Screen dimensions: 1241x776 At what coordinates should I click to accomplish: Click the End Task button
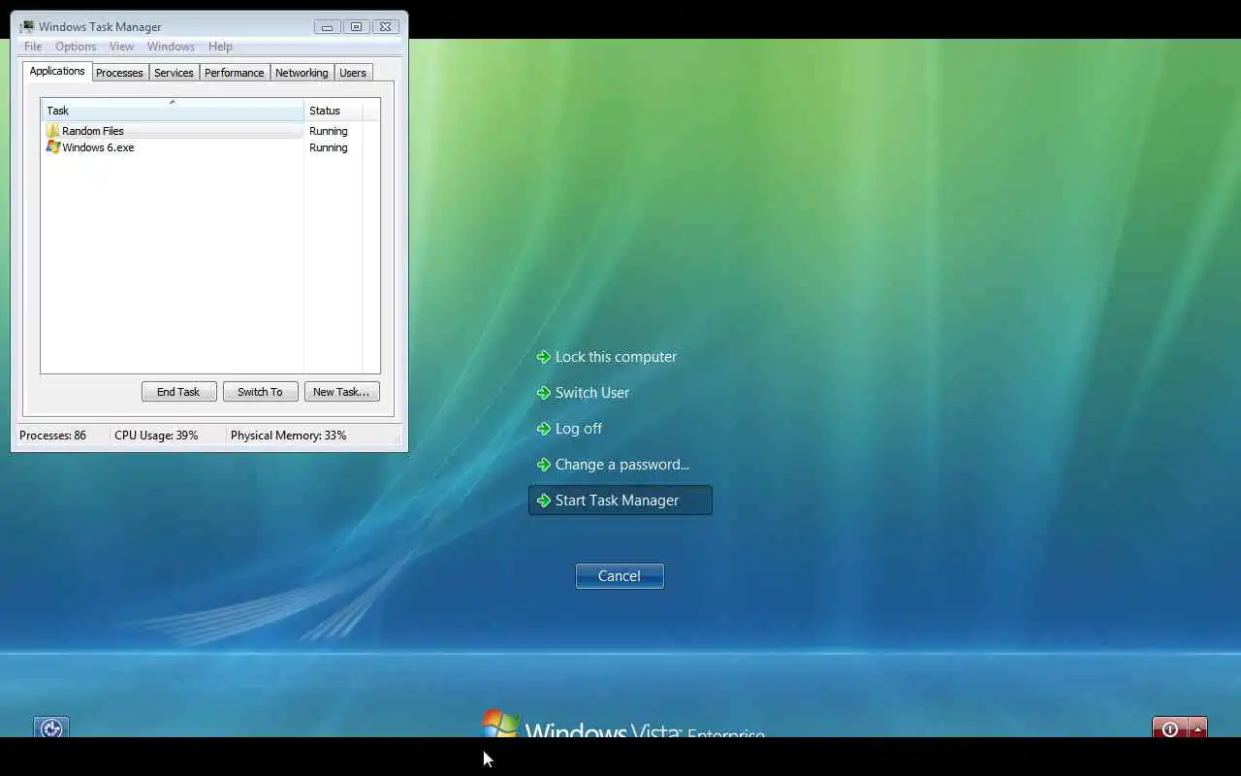click(178, 392)
